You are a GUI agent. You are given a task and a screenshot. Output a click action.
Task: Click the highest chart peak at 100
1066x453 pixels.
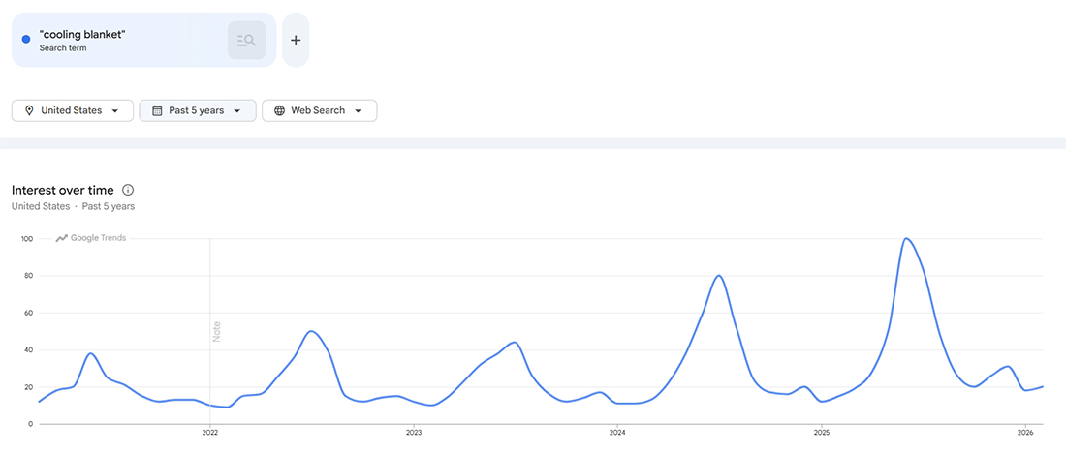[x=905, y=238]
